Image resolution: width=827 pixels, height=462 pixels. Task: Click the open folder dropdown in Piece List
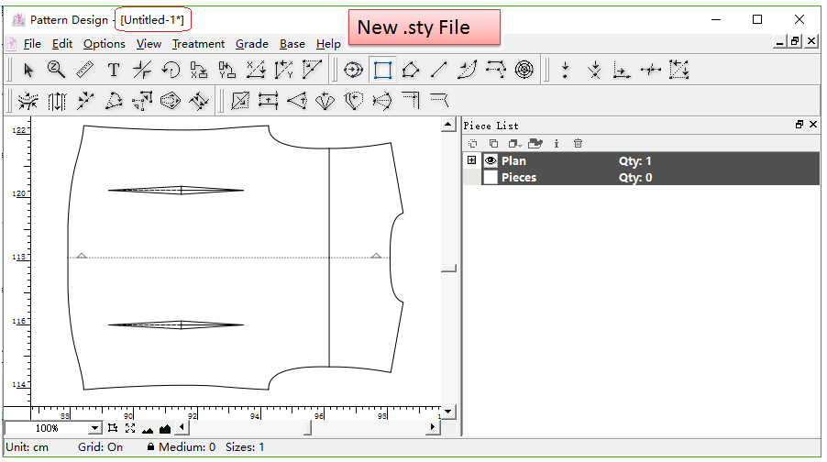pyautogui.click(x=536, y=143)
